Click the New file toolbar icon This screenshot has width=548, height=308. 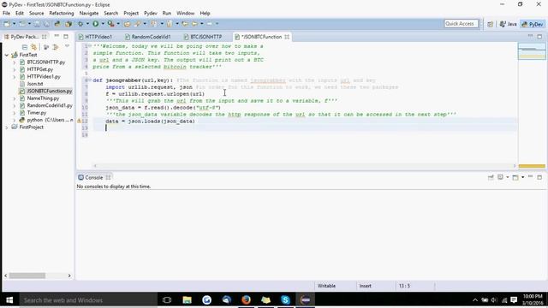[7, 24]
